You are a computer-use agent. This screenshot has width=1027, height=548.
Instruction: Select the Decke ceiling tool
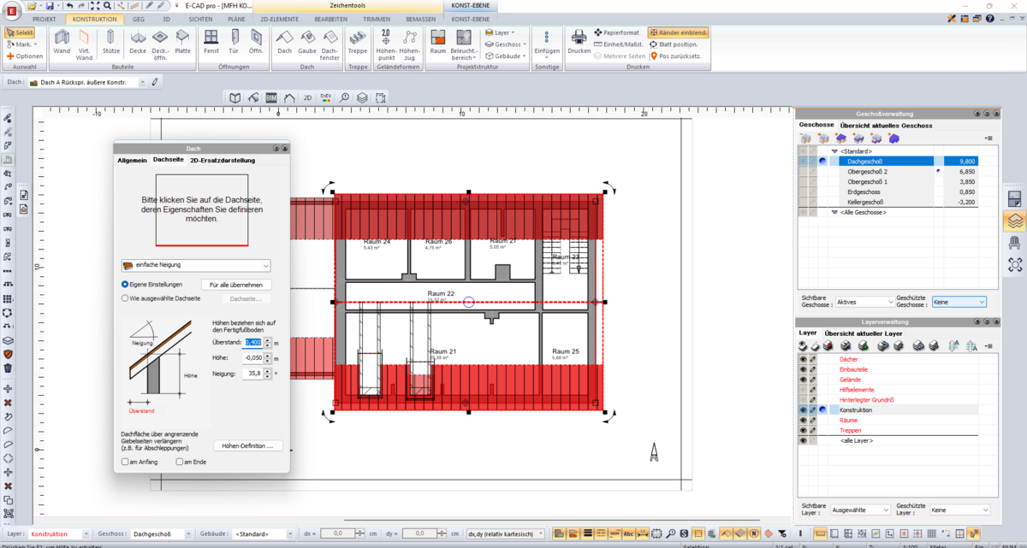pyautogui.click(x=138, y=44)
